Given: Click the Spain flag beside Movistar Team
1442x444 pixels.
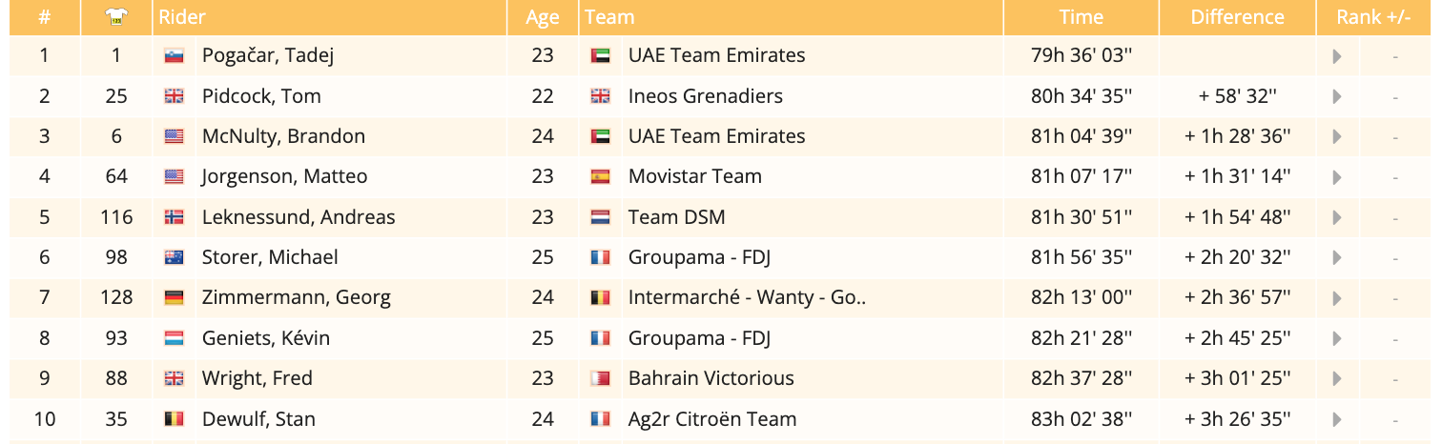Looking at the screenshot, I should 600,177.
